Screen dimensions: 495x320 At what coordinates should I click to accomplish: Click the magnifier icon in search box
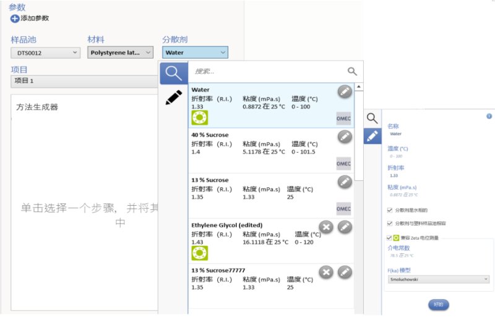[352, 72]
